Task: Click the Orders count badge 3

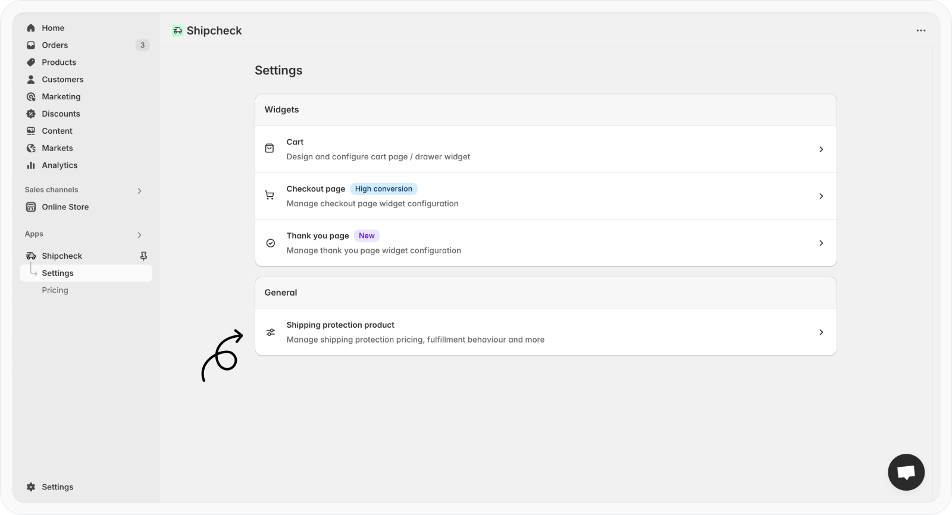Action: pos(142,45)
